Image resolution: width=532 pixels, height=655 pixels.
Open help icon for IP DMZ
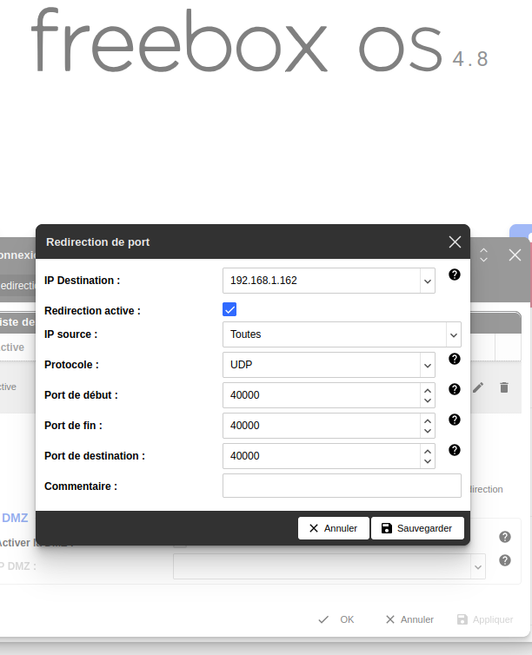pos(505,560)
